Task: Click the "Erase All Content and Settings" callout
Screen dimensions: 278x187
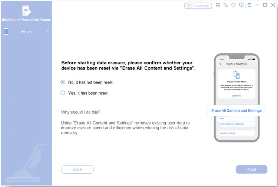Action: 236,110
